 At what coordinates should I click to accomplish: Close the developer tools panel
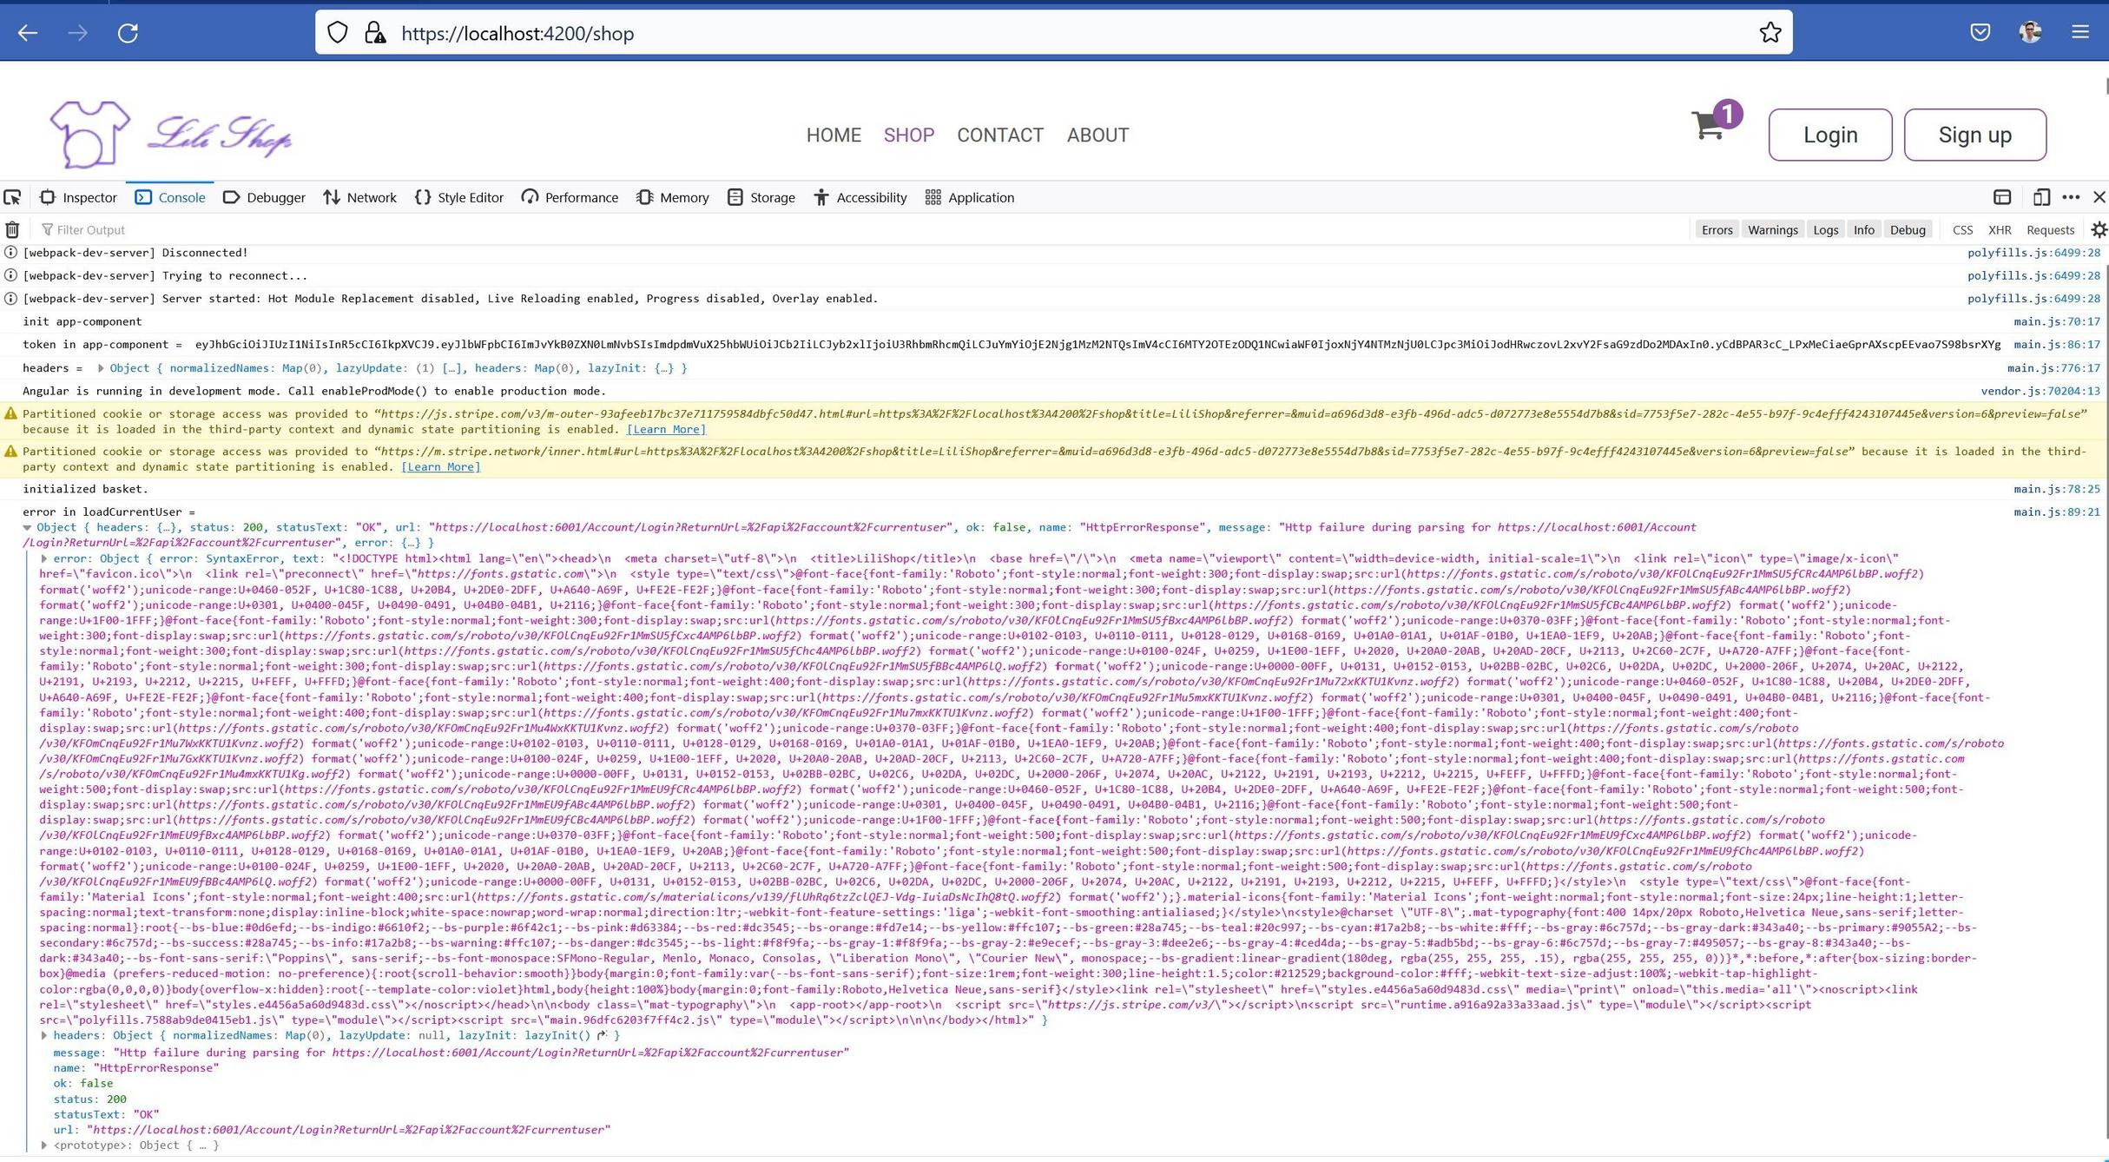pyautogui.click(x=2099, y=197)
